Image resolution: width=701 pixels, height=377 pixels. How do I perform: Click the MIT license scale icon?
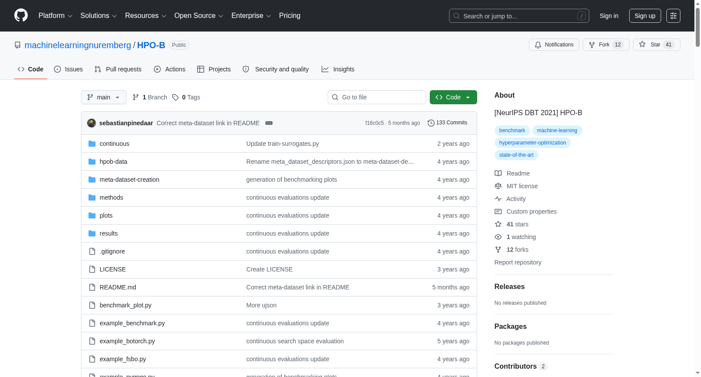498,186
